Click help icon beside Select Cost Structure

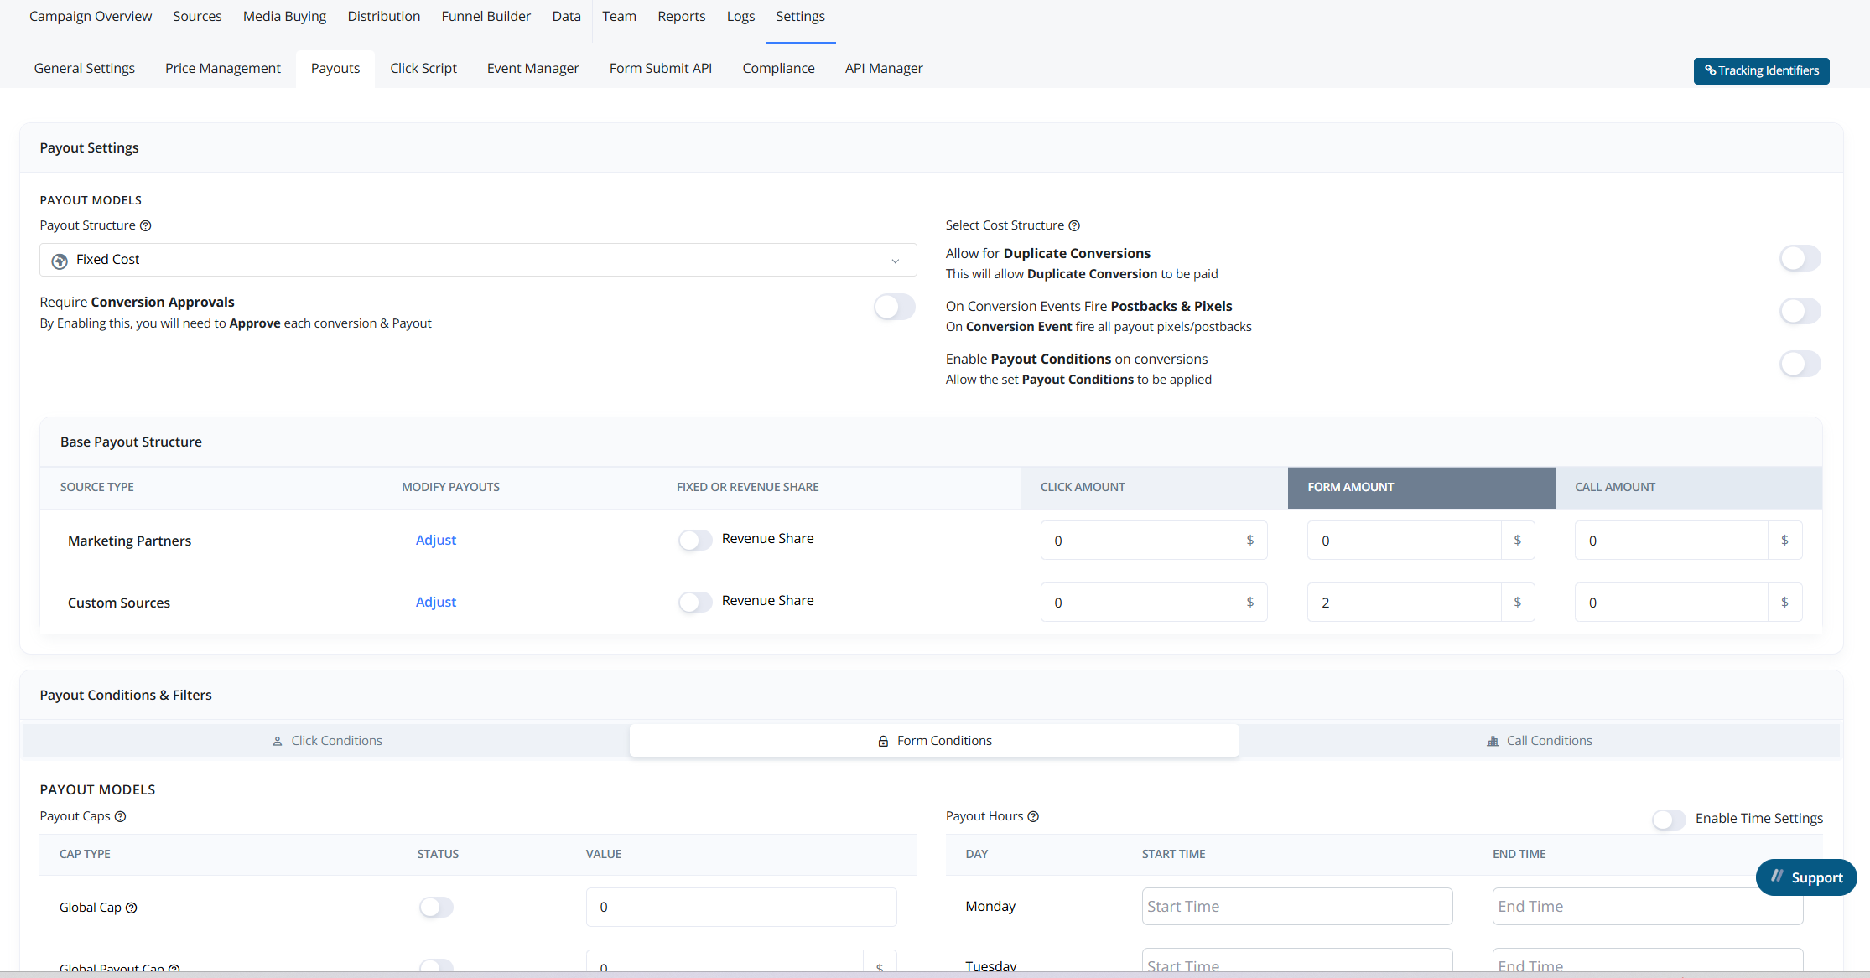point(1074,225)
